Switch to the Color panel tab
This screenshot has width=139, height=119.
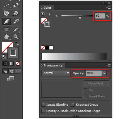pos(47,8)
